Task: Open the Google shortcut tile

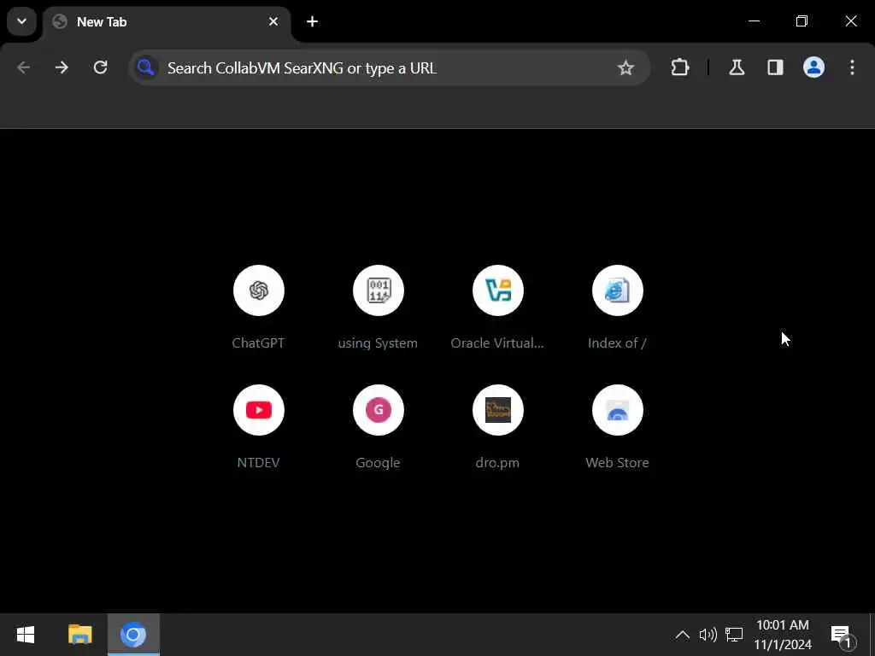Action: tap(378, 410)
